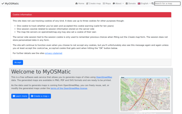Click the globe icon in Create a map
This screenshot has height=114, width=182.
(x=32, y=96)
